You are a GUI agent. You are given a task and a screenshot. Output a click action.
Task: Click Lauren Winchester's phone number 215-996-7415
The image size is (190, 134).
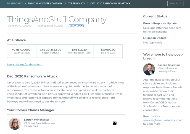(x=31, y=126)
